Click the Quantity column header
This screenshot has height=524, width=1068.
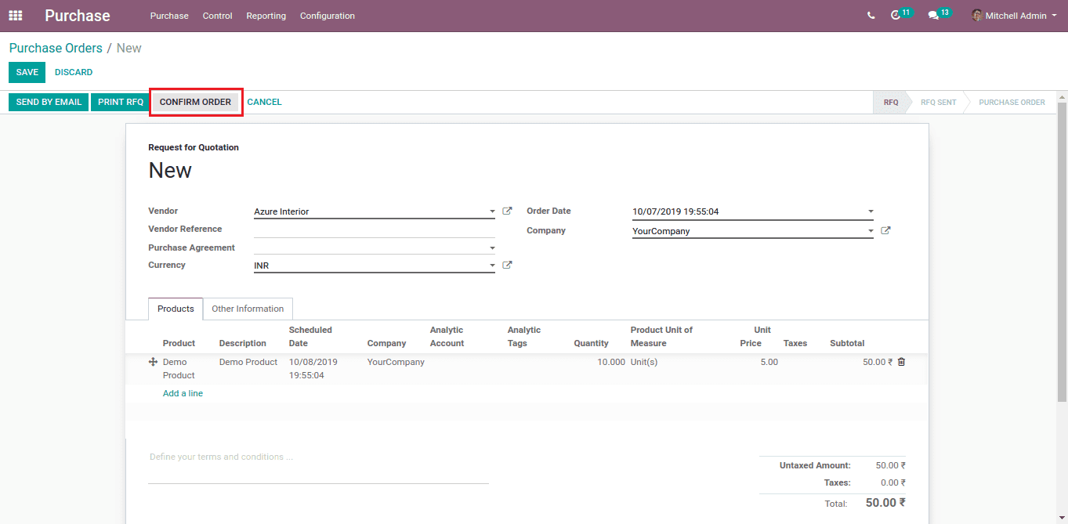click(591, 343)
